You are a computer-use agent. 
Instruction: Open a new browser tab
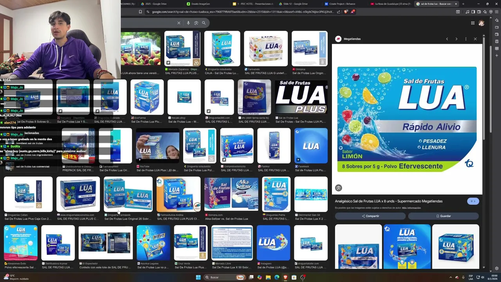(x=463, y=4)
